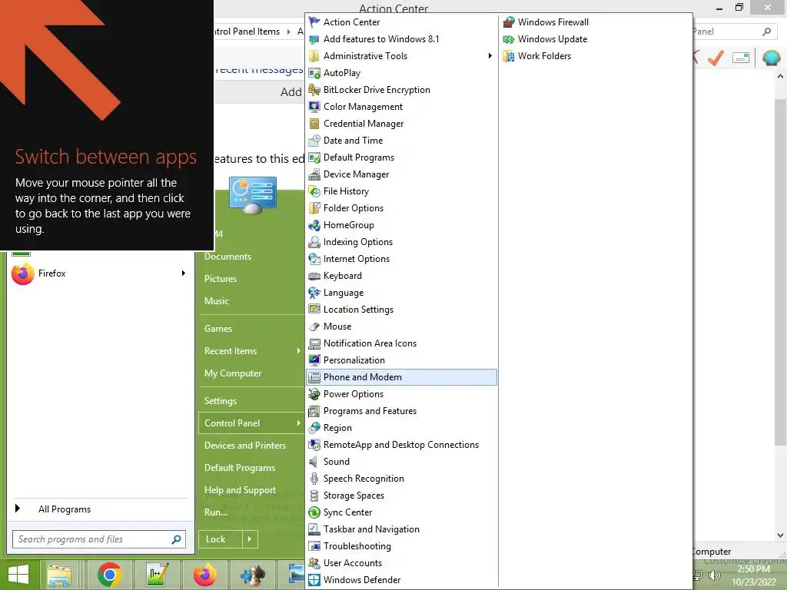Click the Windows Update icon
The width and height of the screenshot is (787, 590).
click(x=509, y=39)
